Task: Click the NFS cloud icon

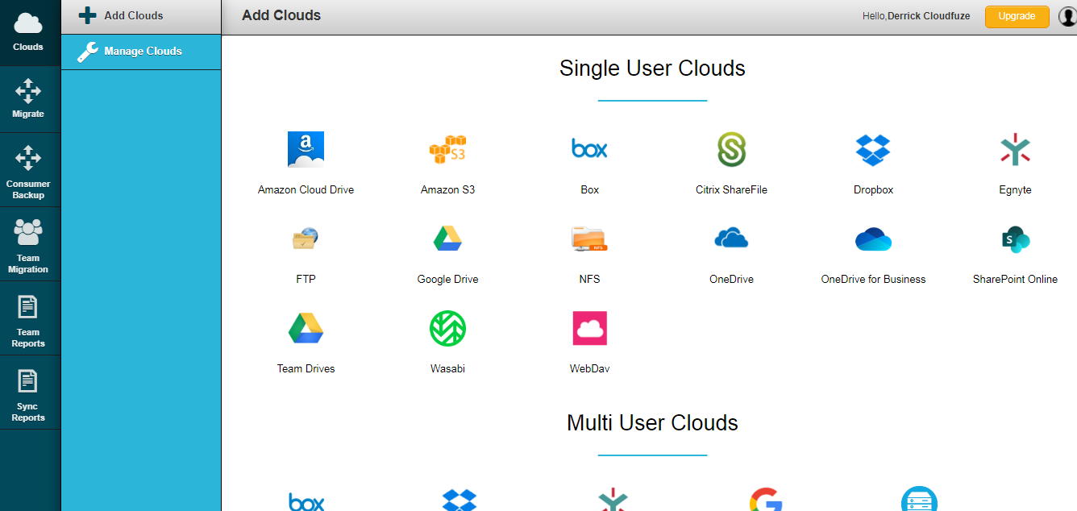Action: click(x=589, y=239)
